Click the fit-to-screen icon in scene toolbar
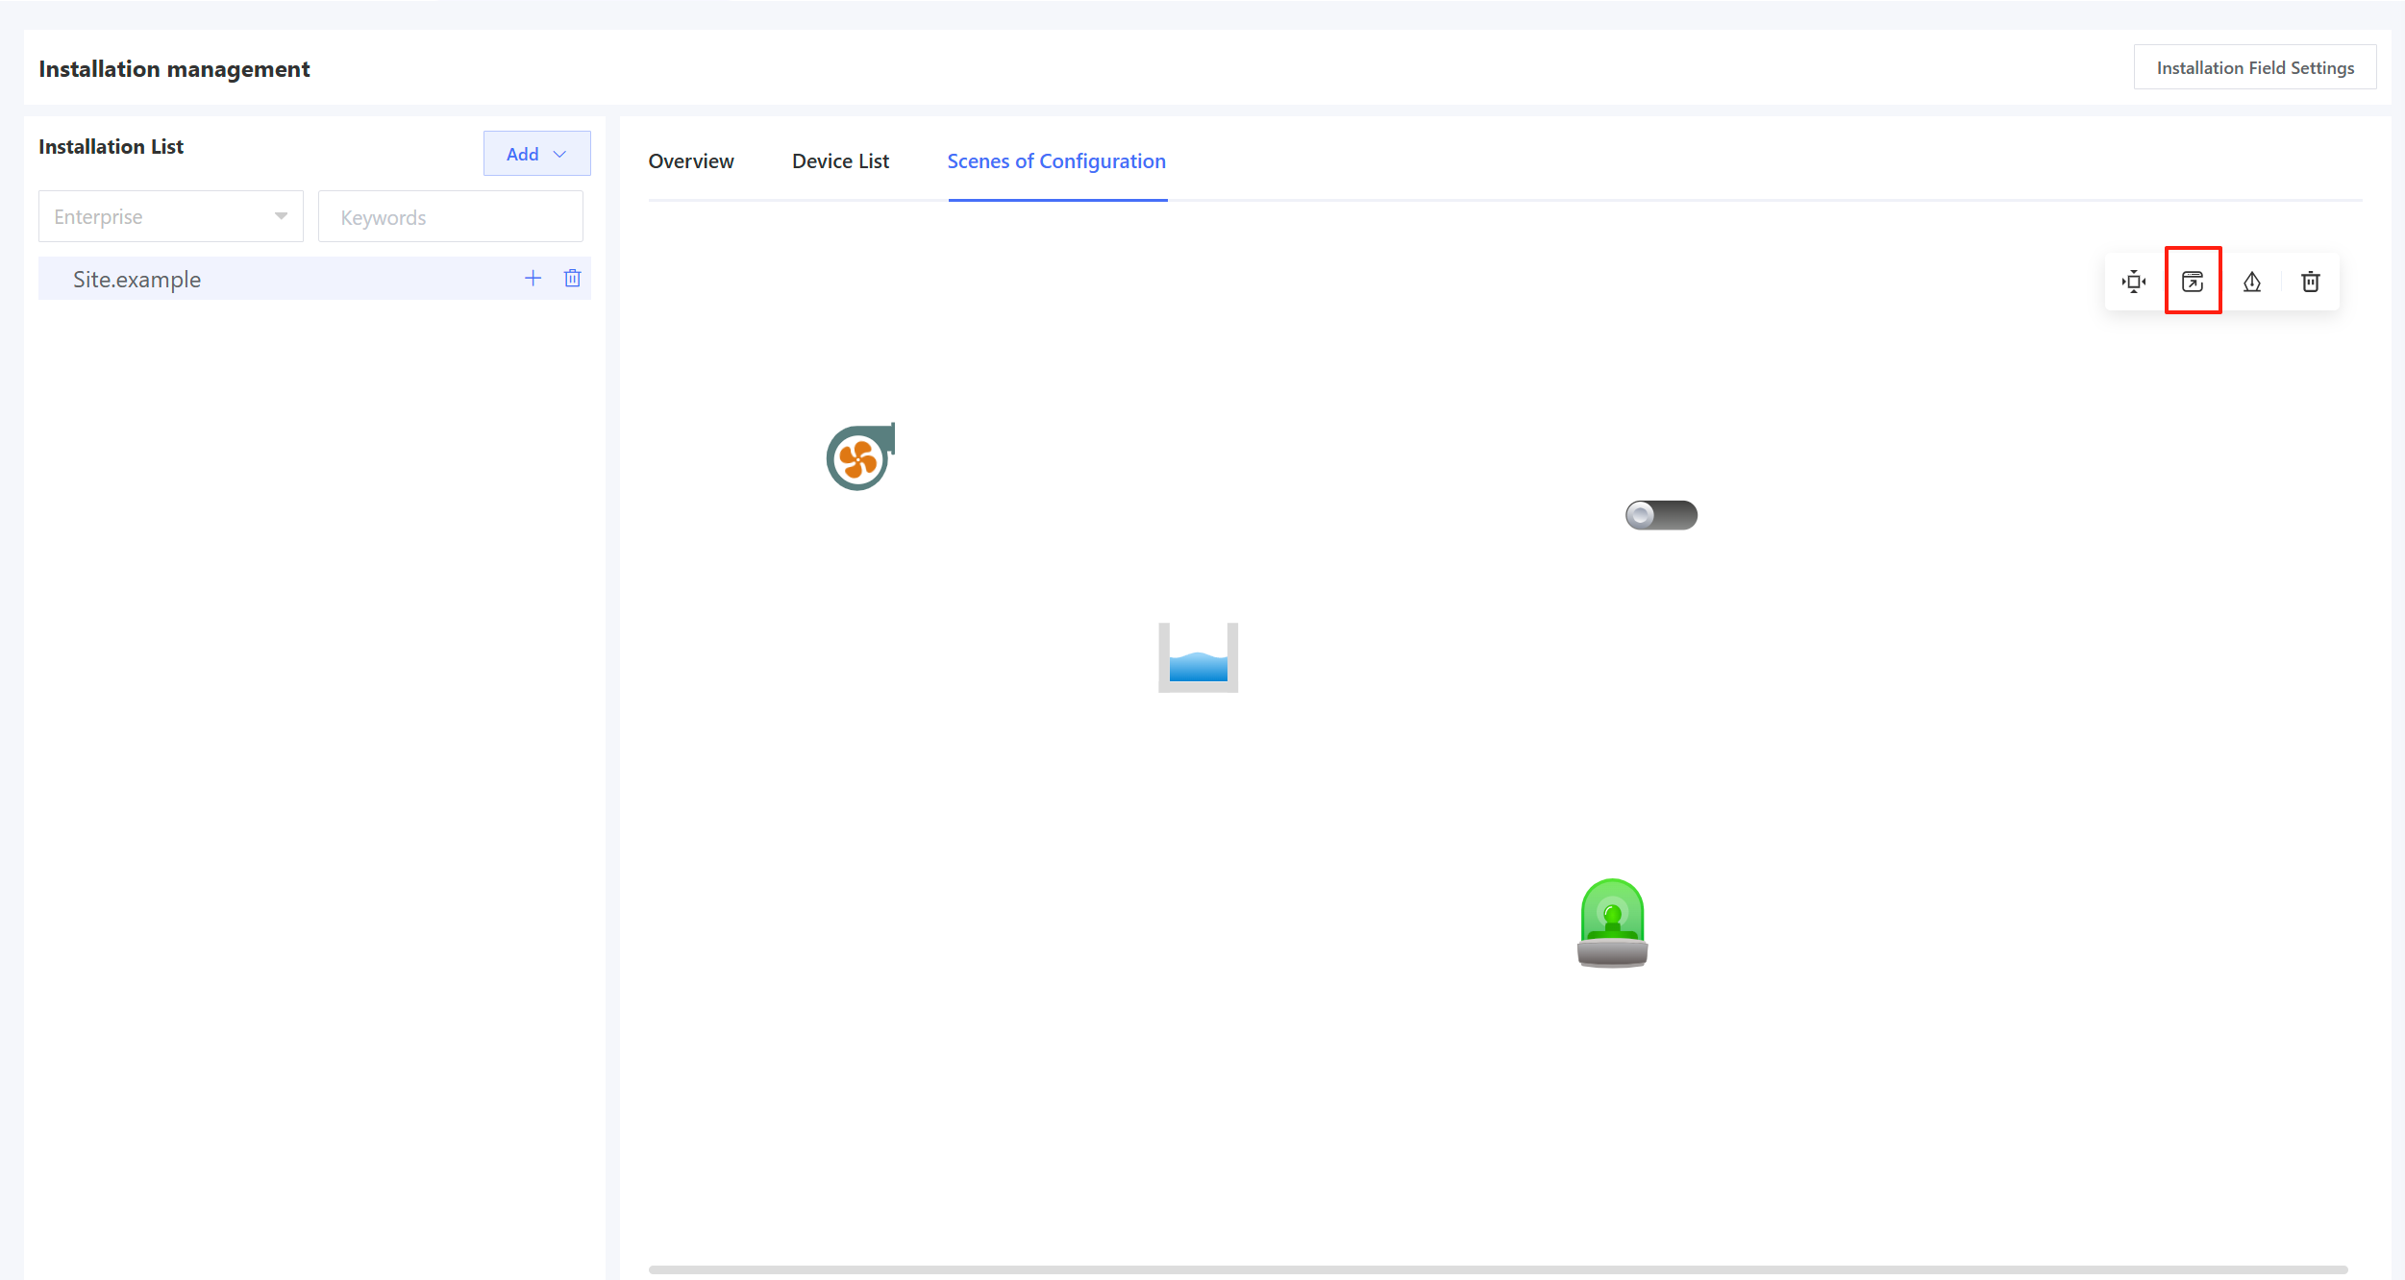The height and width of the screenshot is (1280, 2405). click(2134, 282)
